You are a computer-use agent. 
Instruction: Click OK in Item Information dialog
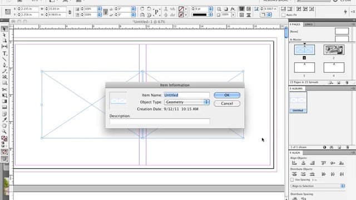(x=227, y=95)
